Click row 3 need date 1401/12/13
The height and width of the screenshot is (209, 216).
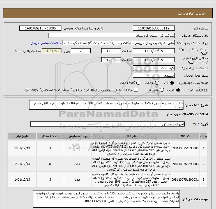click(22, 180)
